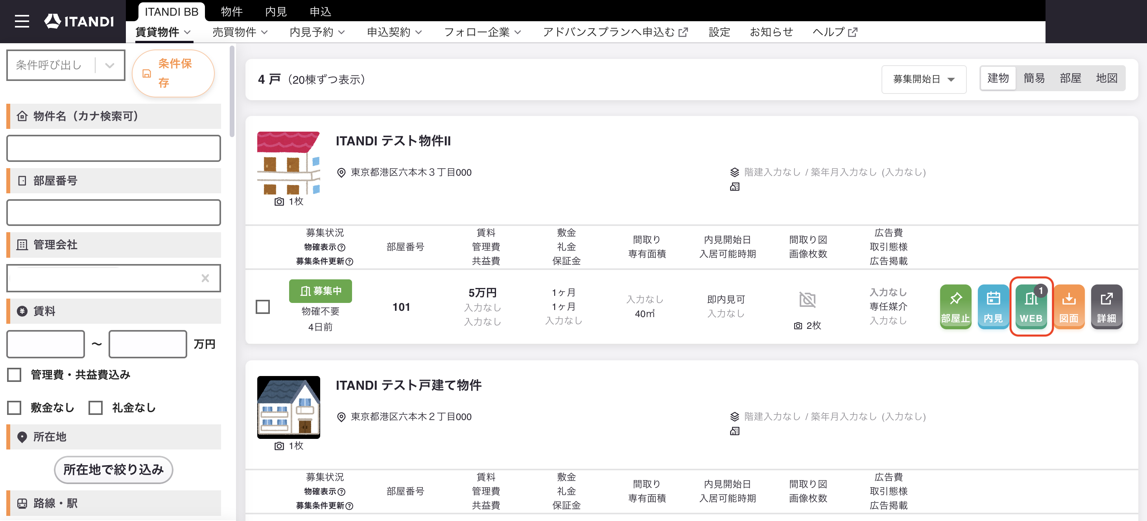The height and width of the screenshot is (521, 1147).
Task: Click the 条件保存 button
Action: click(x=173, y=73)
